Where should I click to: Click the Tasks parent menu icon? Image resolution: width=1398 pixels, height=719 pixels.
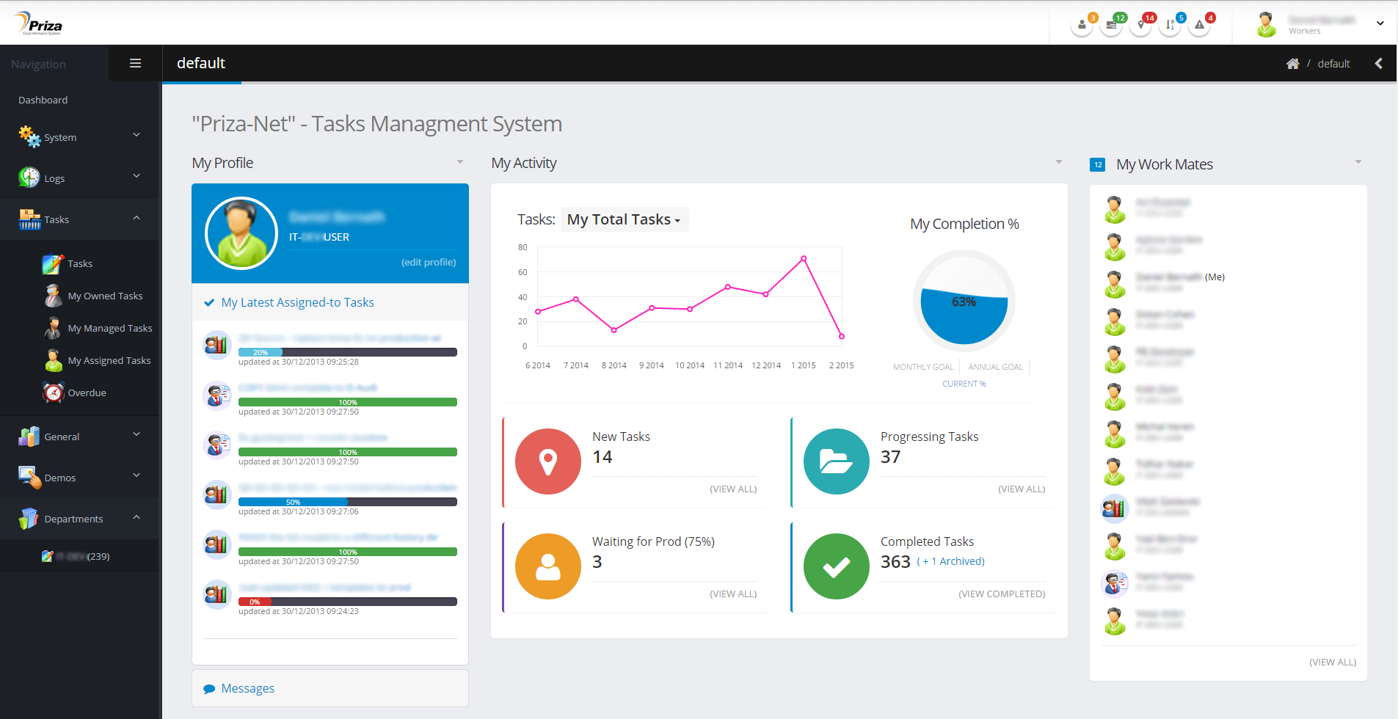click(x=29, y=219)
